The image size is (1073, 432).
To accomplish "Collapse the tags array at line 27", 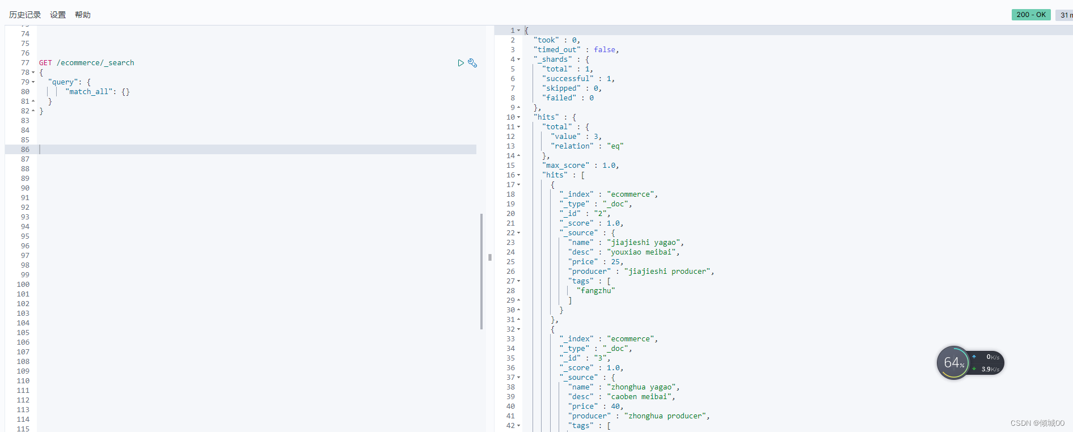I will coord(518,281).
